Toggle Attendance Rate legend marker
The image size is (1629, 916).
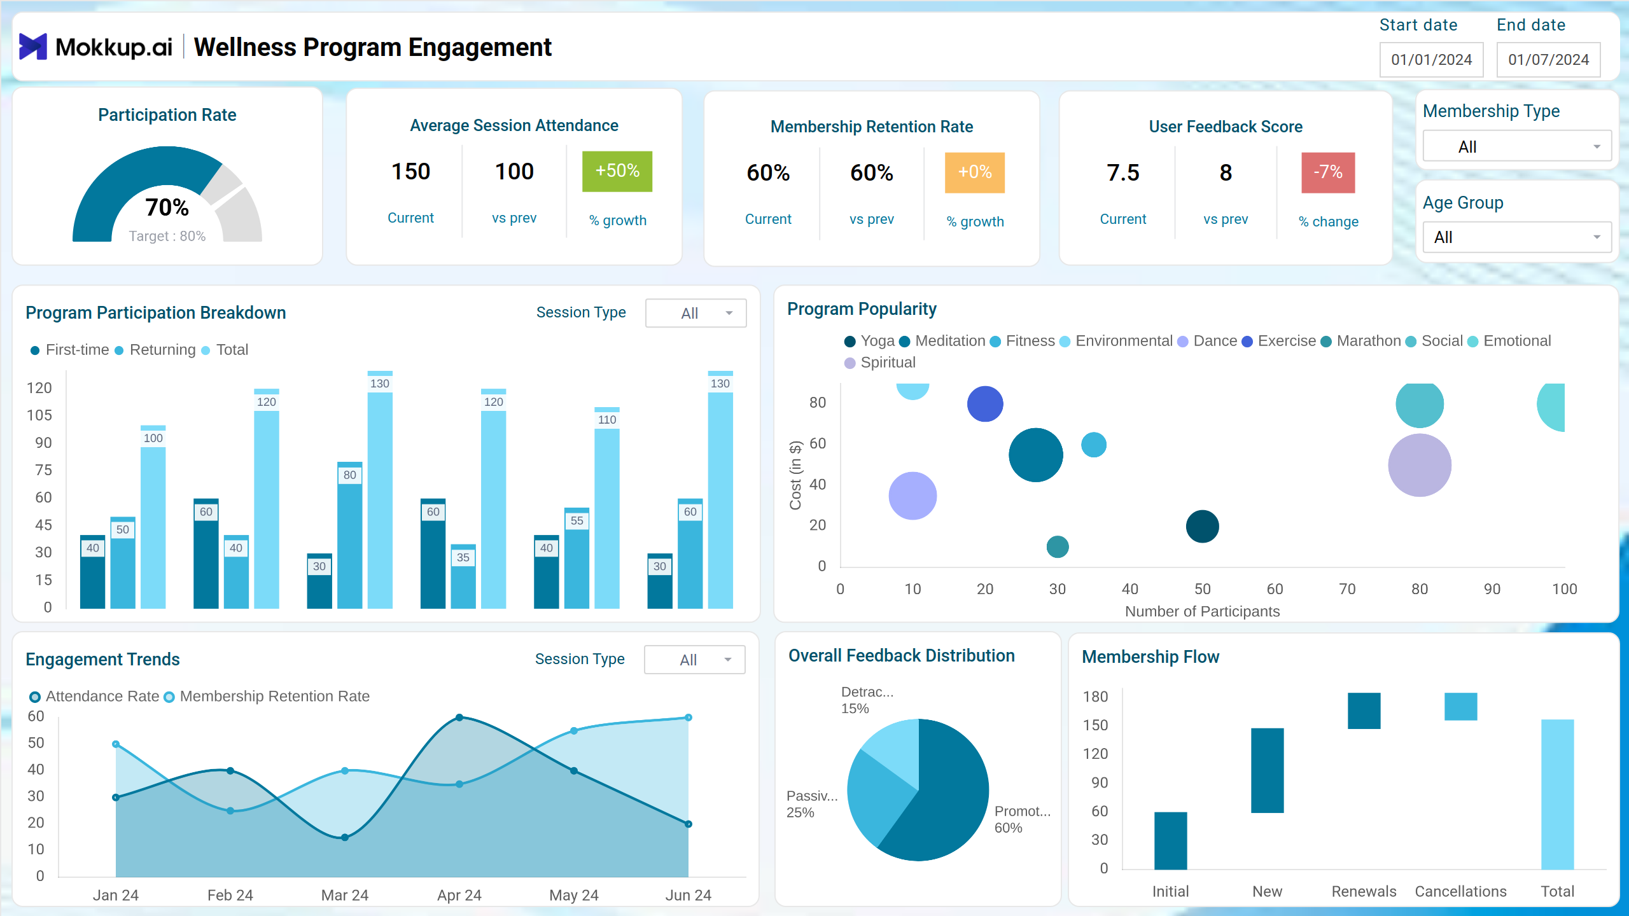click(35, 697)
